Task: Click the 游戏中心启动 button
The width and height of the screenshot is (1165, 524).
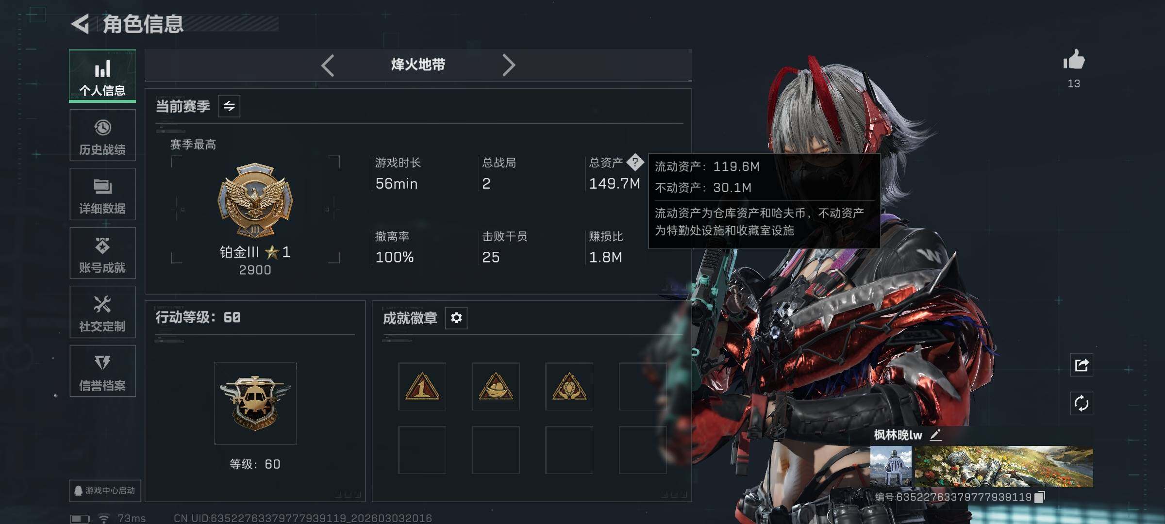Action: 104,491
